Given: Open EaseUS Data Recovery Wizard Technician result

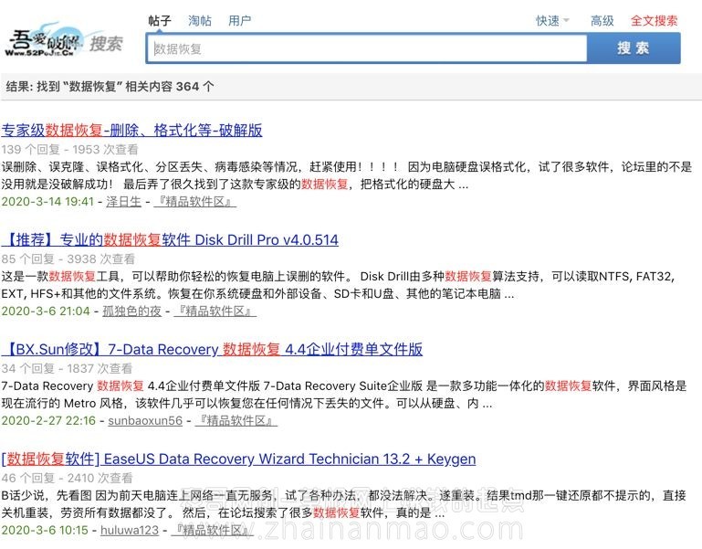Looking at the screenshot, I should point(238,459).
